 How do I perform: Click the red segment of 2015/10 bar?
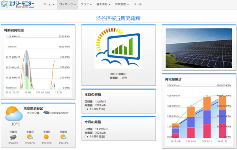[x=191, y=133]
